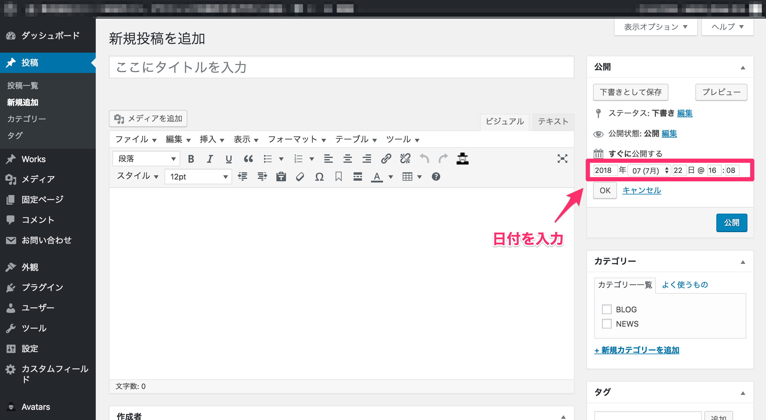Image resolution: width=766 pixels, height=420 pixels.
Task: Check the NEWS category checkbox
Action: click(607, 324)
